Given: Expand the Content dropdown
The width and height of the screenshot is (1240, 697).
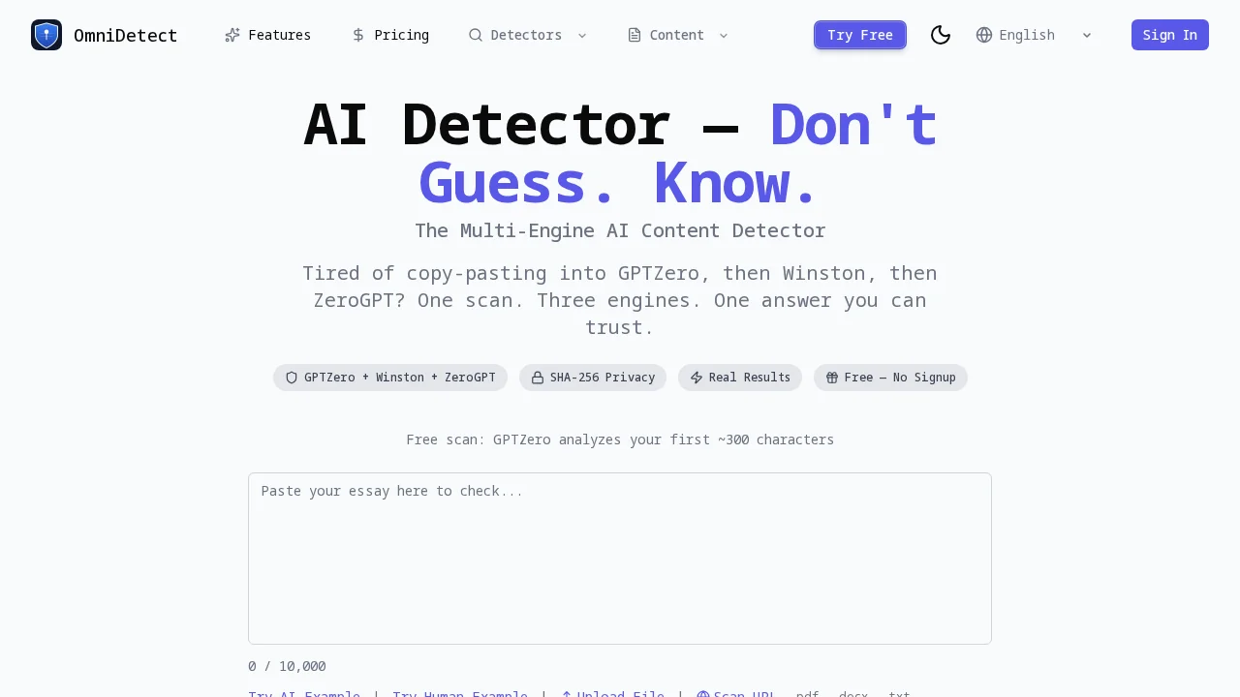Looking at the screenshot, I should tap(724, 35).
